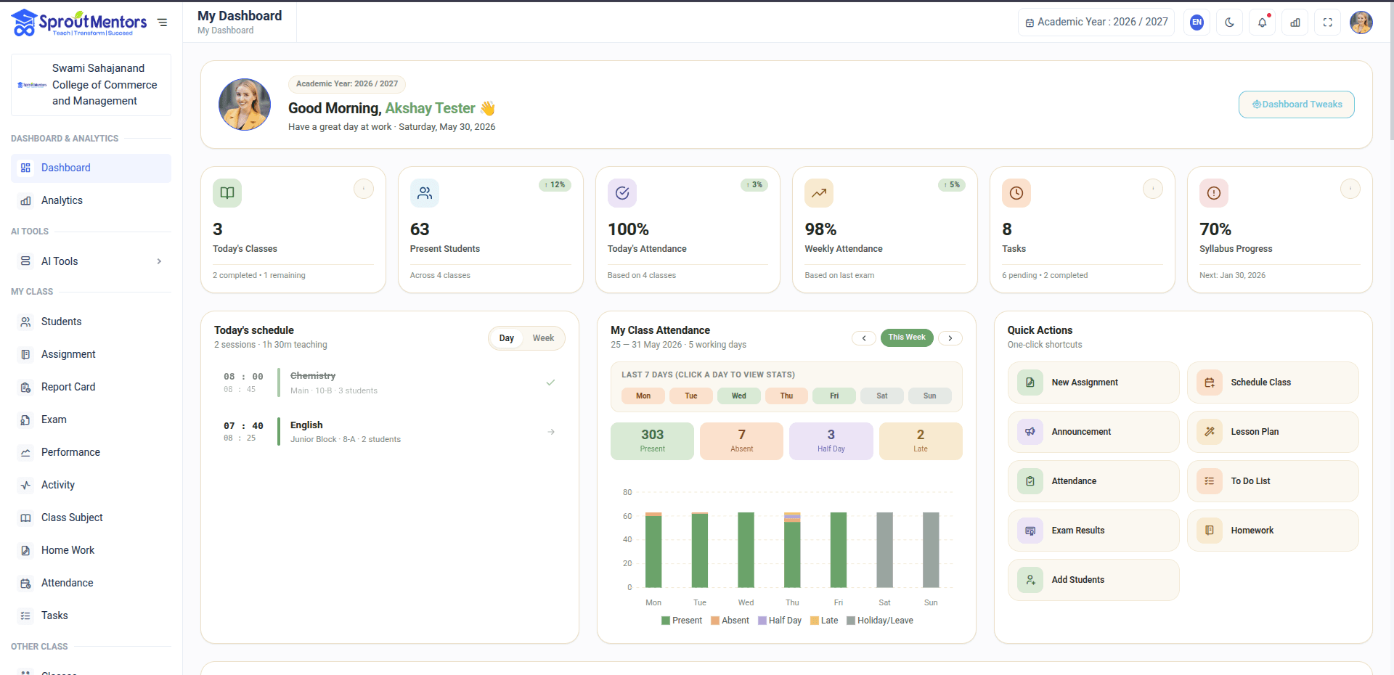This screenshot has width=1394, height=675.
Task: Click Exam Results quick action
Action: [1093, 531]
